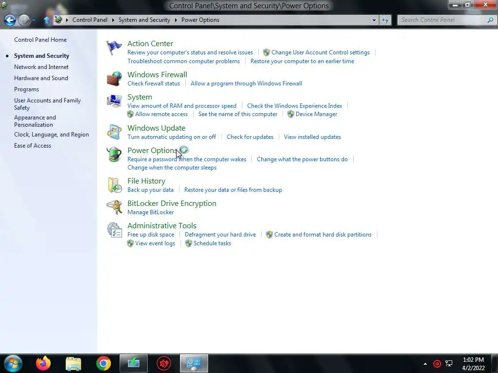Open the recent pages dropdown arrow
This screenshot has height=373, width=498.
coord(34,20)
